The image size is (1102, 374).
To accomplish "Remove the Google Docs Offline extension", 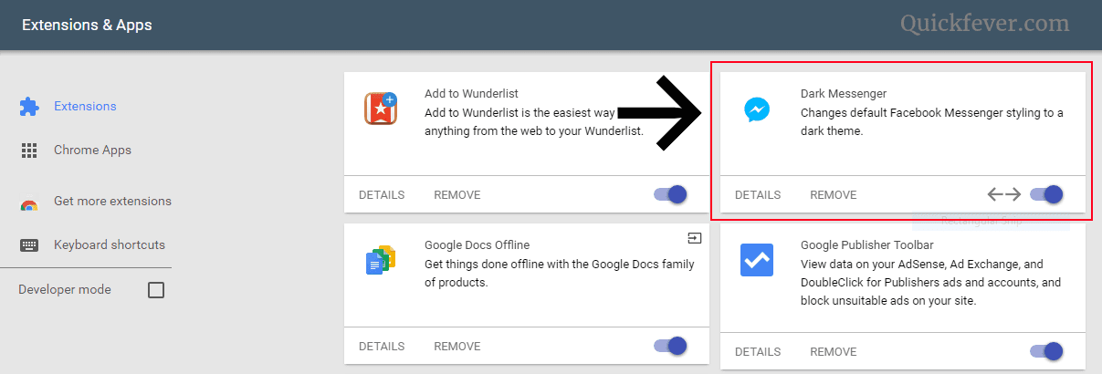I will point(457,346).
